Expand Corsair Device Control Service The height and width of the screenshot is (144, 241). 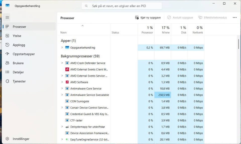[62, 107]
